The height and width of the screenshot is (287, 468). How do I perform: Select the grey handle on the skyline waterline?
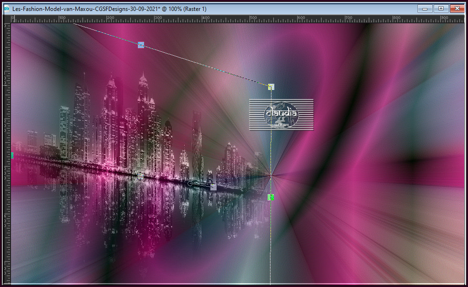coord(141,176)
